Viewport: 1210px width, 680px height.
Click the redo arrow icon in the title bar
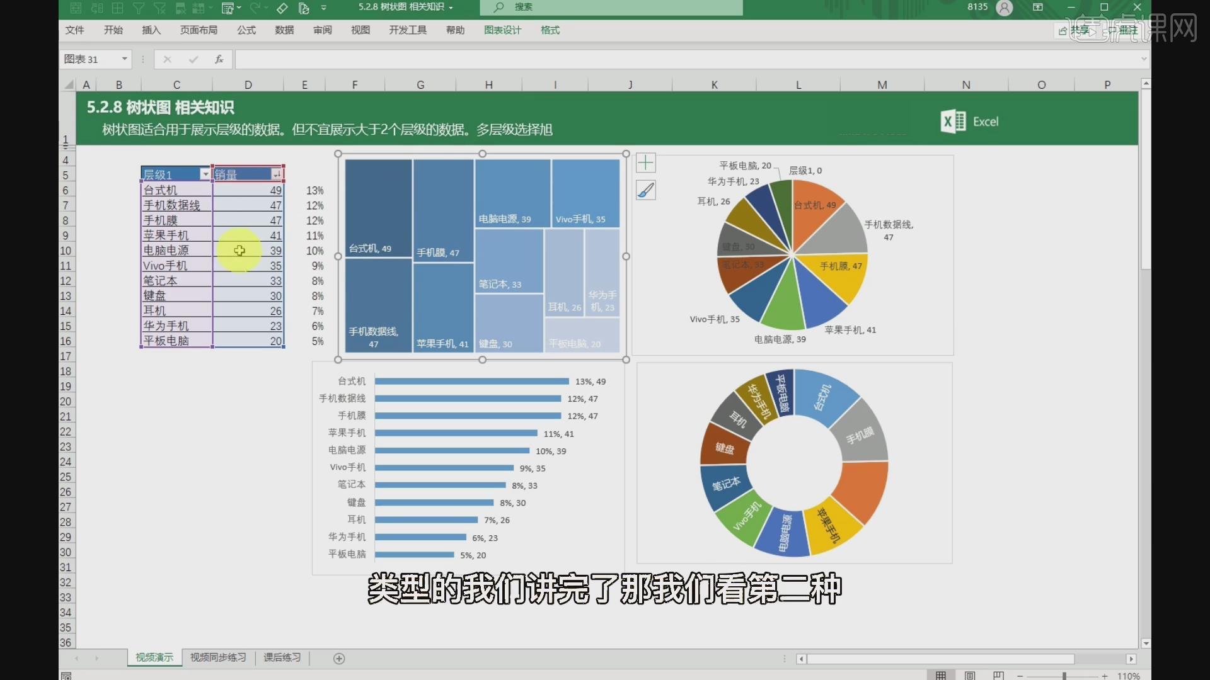pyautogui.click(x=255, y=8)
